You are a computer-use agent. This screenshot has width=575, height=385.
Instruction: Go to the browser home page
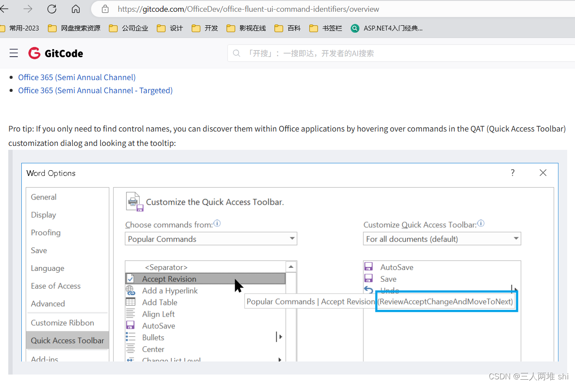coord(75,9)
